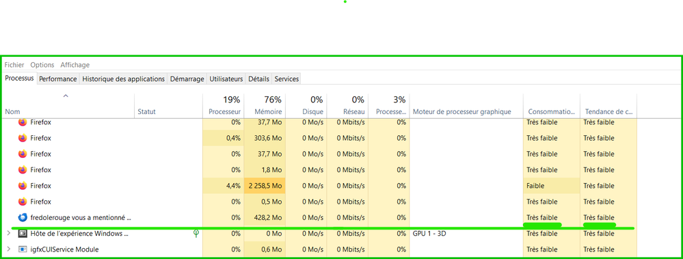This screenshot has height=259, width=683.
Task: Select the Processus tab
Action: pyautogui.click(x=19, y=79)
